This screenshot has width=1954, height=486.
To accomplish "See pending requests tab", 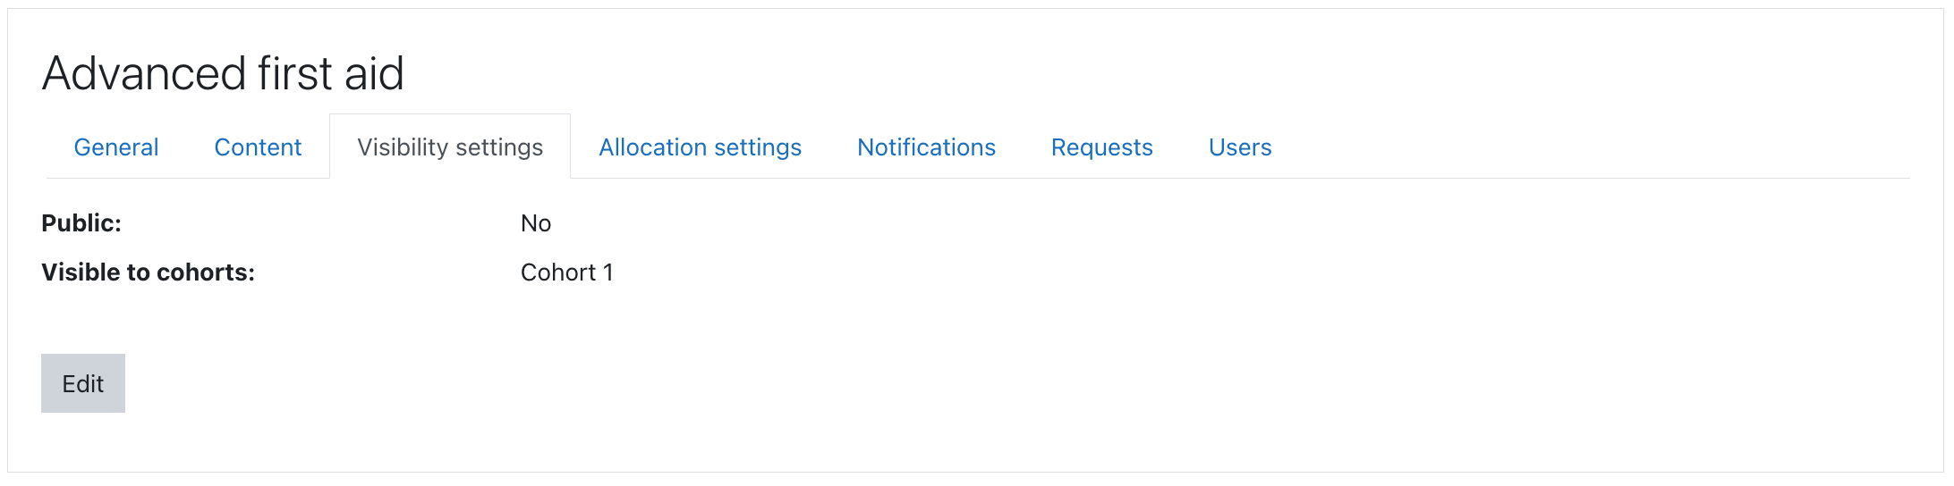I will tap(1101, 147).
